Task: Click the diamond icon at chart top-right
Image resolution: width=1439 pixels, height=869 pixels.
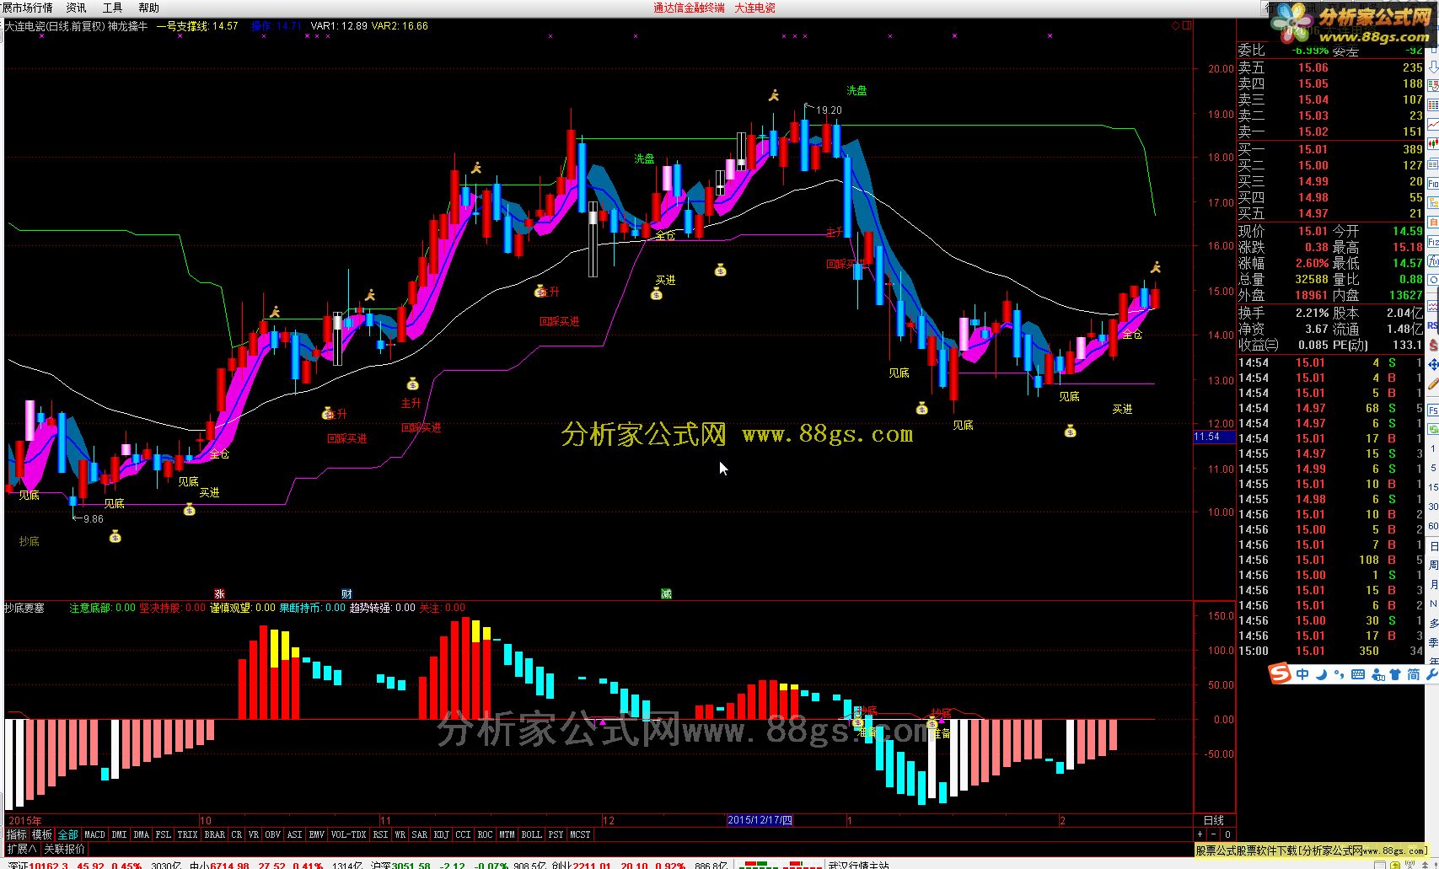Action: (x=1176, y=26)
